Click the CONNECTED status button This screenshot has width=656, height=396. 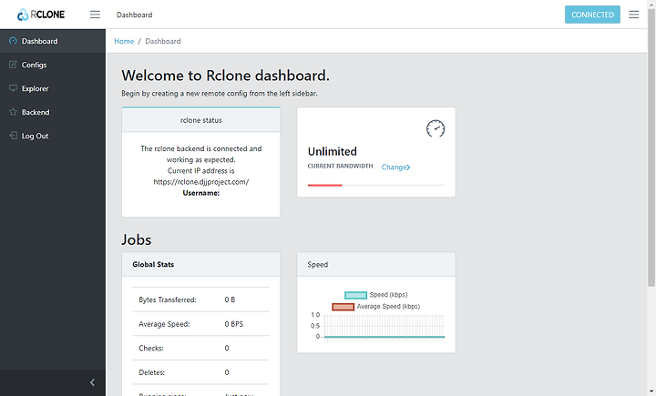(x=592, y=15)
